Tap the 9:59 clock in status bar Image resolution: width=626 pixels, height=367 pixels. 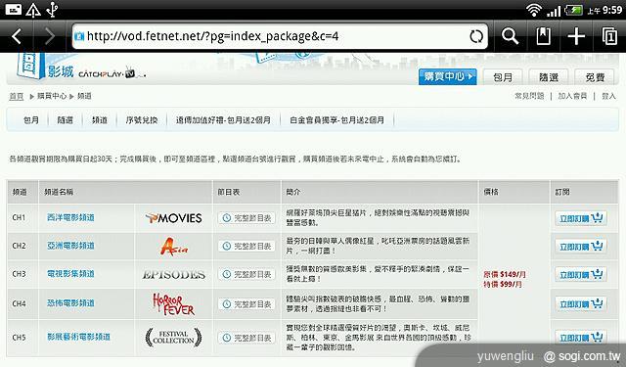(x=611, y=10)
